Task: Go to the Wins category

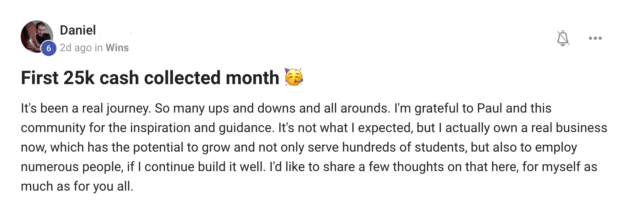Action: 117,48
